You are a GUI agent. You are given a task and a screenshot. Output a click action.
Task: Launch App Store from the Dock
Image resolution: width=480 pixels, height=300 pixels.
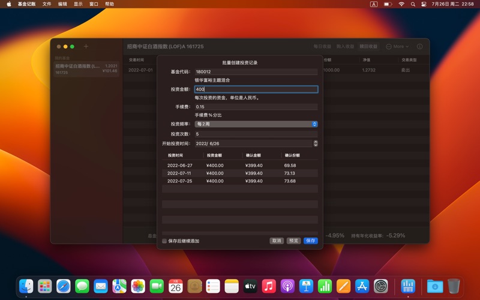tap(362, 286)
